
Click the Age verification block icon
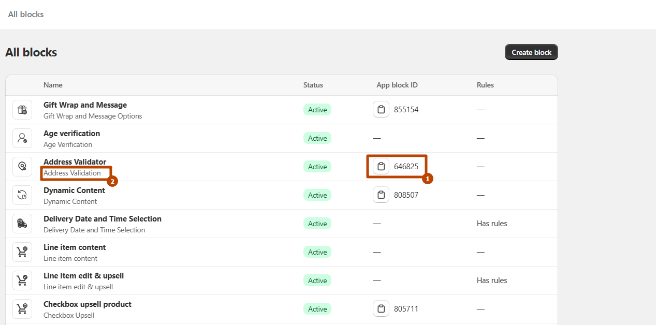tap(22, 138)
